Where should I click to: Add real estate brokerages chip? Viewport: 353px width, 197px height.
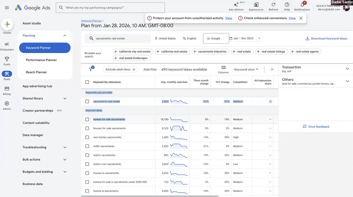pos(131,58)
